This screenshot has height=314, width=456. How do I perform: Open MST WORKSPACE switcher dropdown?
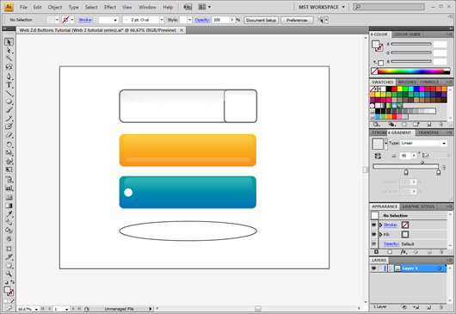pyautogui.click(x=322, y=7)
